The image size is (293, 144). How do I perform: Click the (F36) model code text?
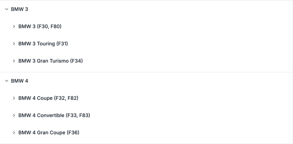(73, 133)
